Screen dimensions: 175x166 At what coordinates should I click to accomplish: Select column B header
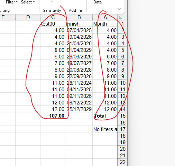coord(79,17)
